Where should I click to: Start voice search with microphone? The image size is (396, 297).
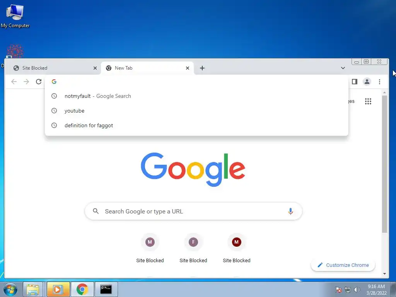[290, 211]
